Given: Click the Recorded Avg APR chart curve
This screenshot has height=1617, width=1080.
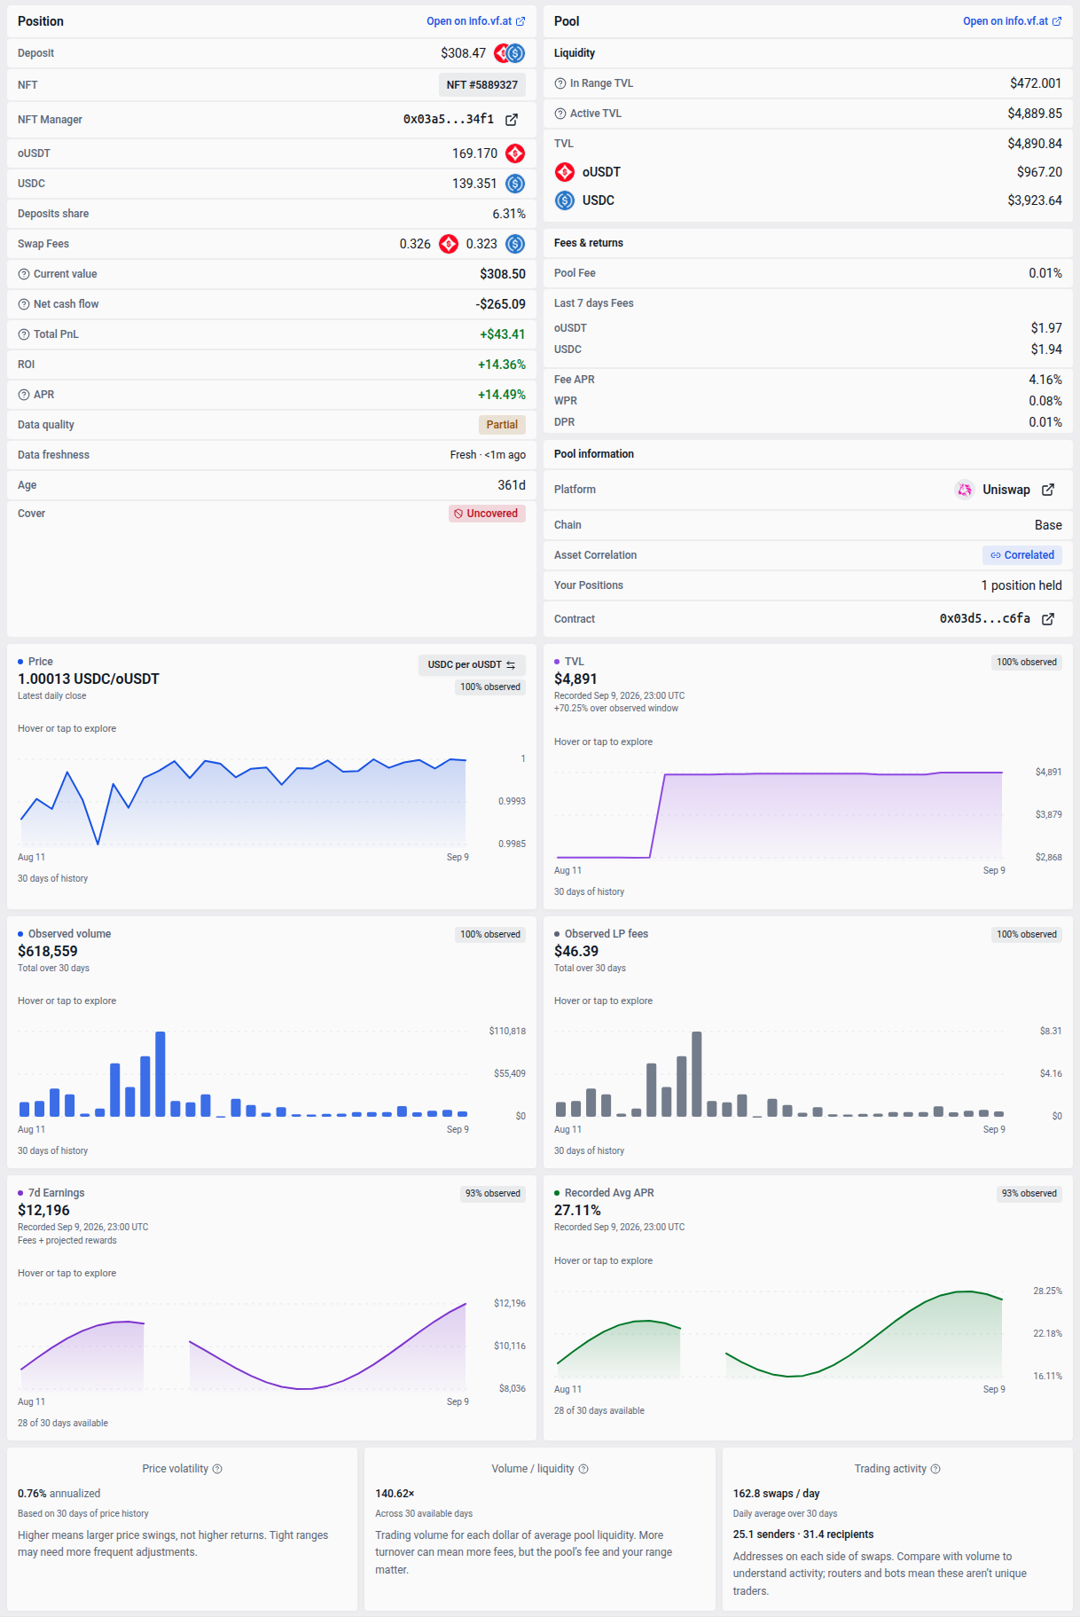Looking at the screenshot, I should (x=779, y=1334).
